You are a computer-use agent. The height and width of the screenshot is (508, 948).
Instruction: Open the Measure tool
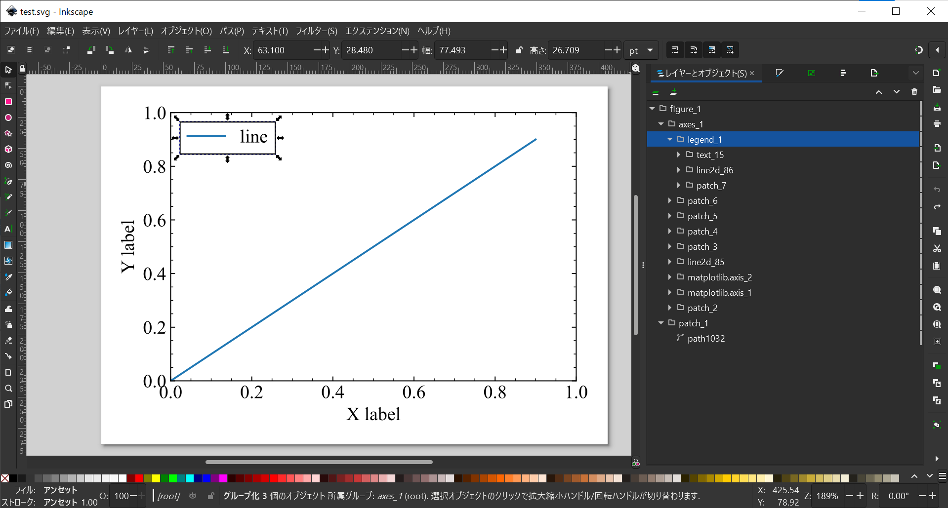pyautogui.click(x=8, y=372)
